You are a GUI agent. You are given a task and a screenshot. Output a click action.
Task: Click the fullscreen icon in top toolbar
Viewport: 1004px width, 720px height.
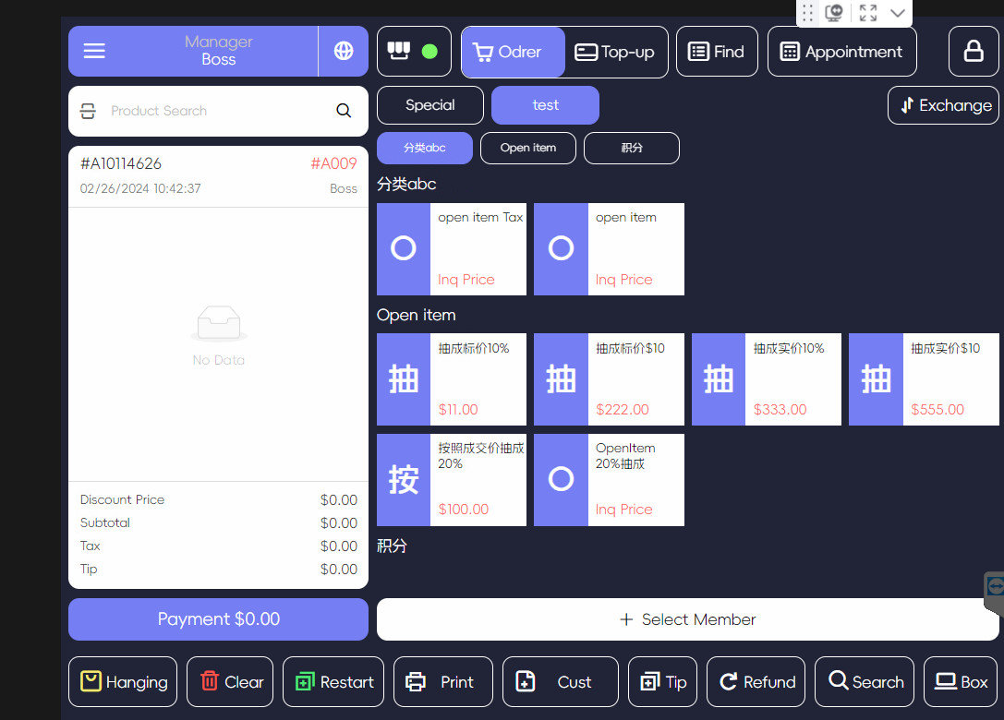(867, 13)
